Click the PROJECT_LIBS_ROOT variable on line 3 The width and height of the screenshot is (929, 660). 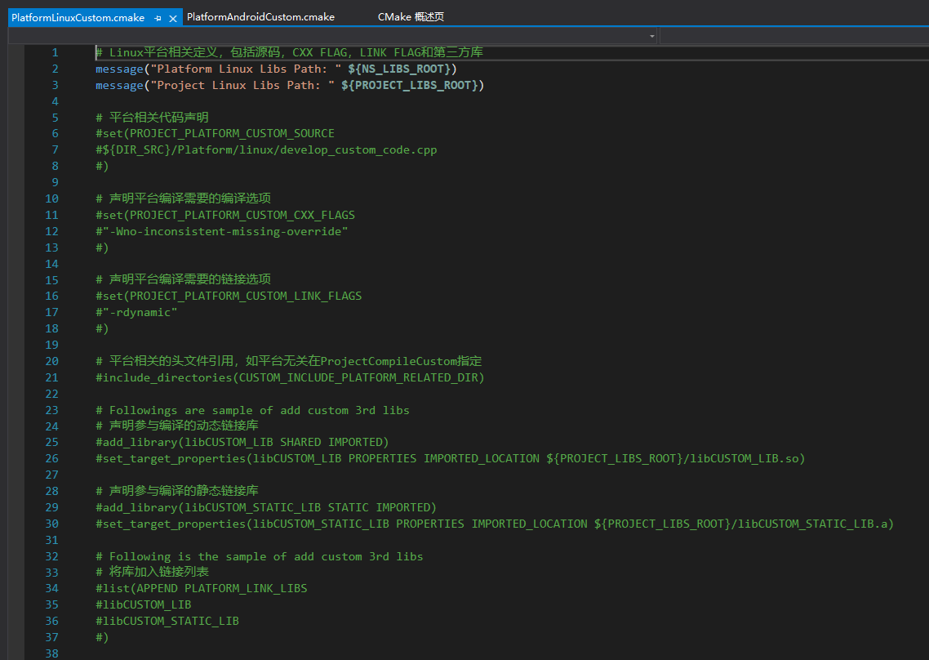[x=413, y=85]
